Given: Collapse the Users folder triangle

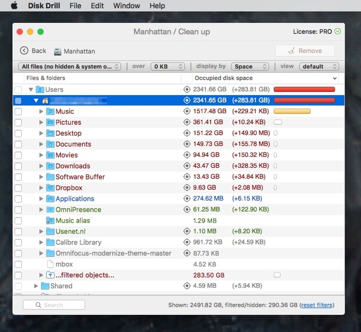Looking at the screenshot, I should (31, 89).
